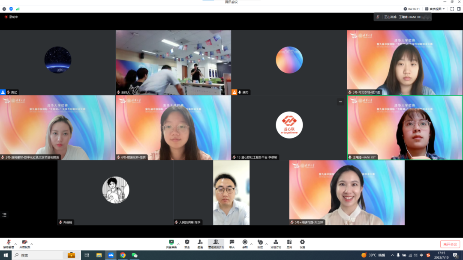Click the Leave Meeting (离开会议) button
Viewport: 463px width, 260px height.
click(x=450, y=244)
